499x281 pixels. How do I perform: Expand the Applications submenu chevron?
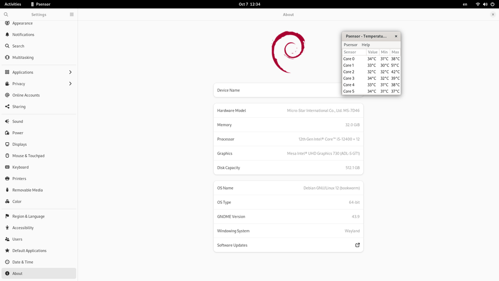tap(70, 72)
